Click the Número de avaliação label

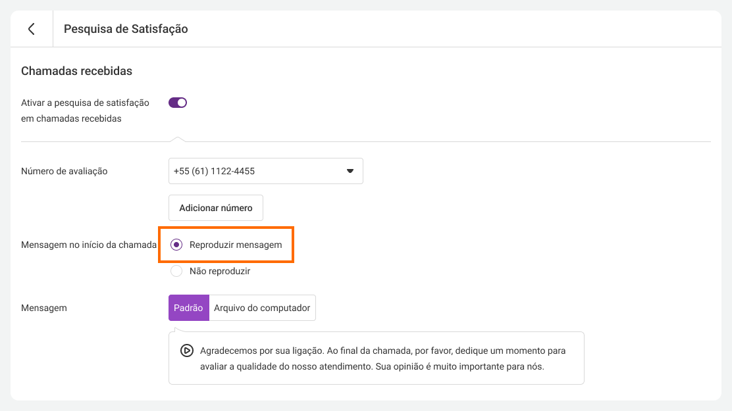coord(65,171)
